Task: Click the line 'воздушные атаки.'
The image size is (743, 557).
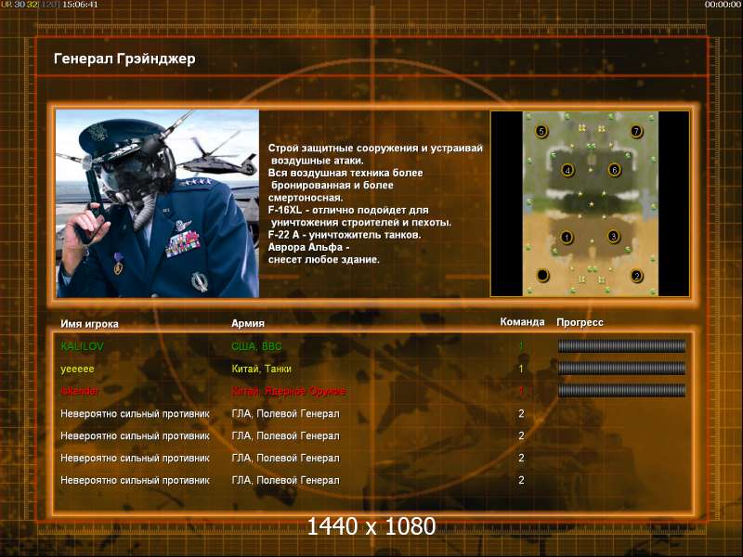Action: [x=318, y=161]
